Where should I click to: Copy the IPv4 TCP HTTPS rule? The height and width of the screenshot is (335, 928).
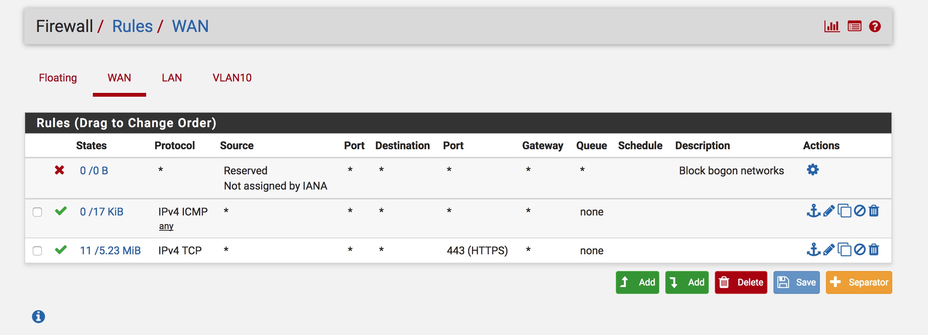[x=844, y=250]
